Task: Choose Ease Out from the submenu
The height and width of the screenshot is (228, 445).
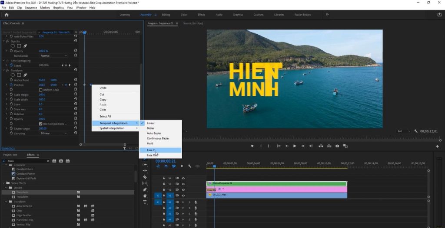Action: [160, 155]
